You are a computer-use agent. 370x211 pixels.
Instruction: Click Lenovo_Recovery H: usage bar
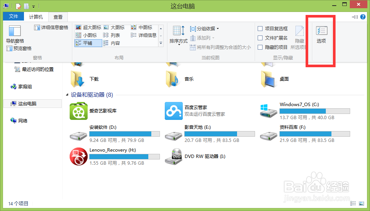125,156
